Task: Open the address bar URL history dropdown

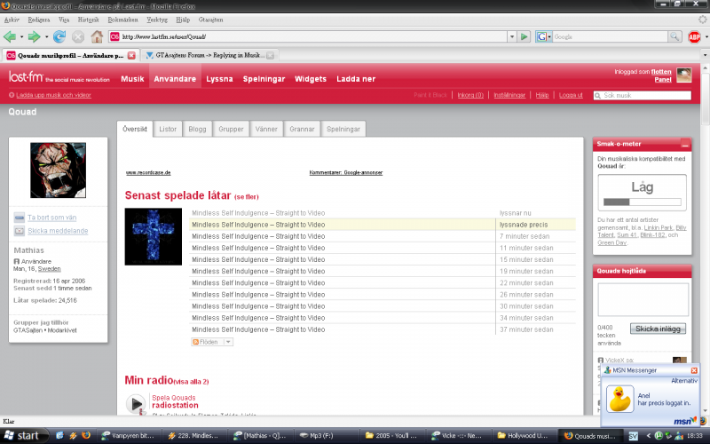Action: [510, 36]
